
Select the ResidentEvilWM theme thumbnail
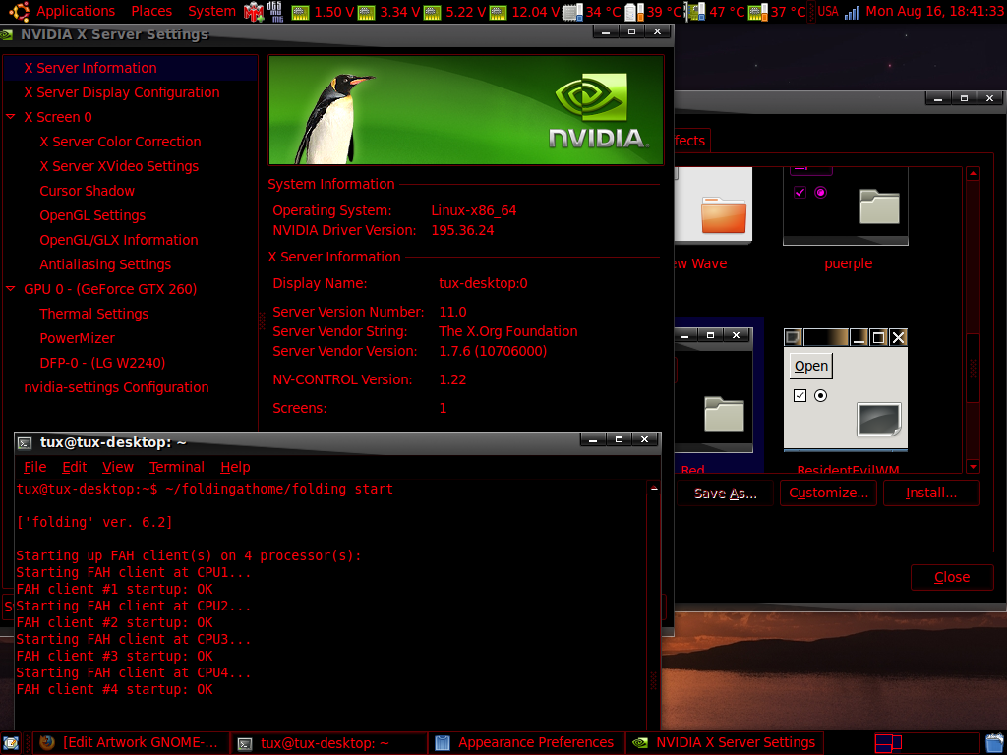coord(846,389)
